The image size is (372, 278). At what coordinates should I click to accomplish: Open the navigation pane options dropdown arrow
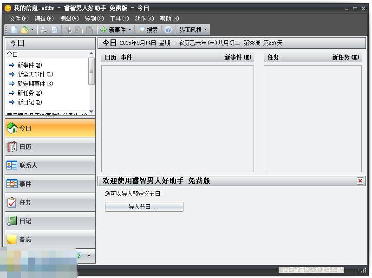pos(89,256)
